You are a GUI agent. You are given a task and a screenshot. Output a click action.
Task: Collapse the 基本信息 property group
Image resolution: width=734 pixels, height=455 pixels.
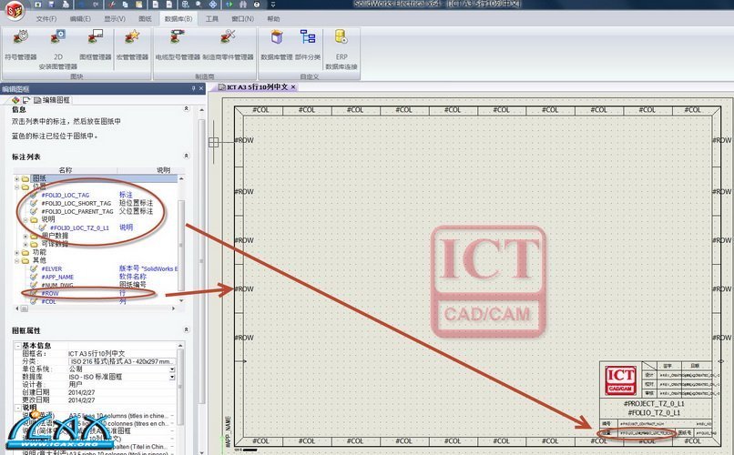coord(17,346)
